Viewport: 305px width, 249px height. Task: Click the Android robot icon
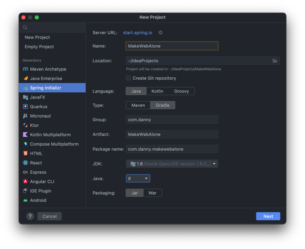pyautogui.click(x=26, y=200)
